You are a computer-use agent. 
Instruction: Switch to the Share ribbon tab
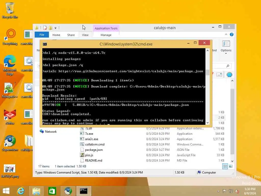pyautogui.click(x=71, y=35)
